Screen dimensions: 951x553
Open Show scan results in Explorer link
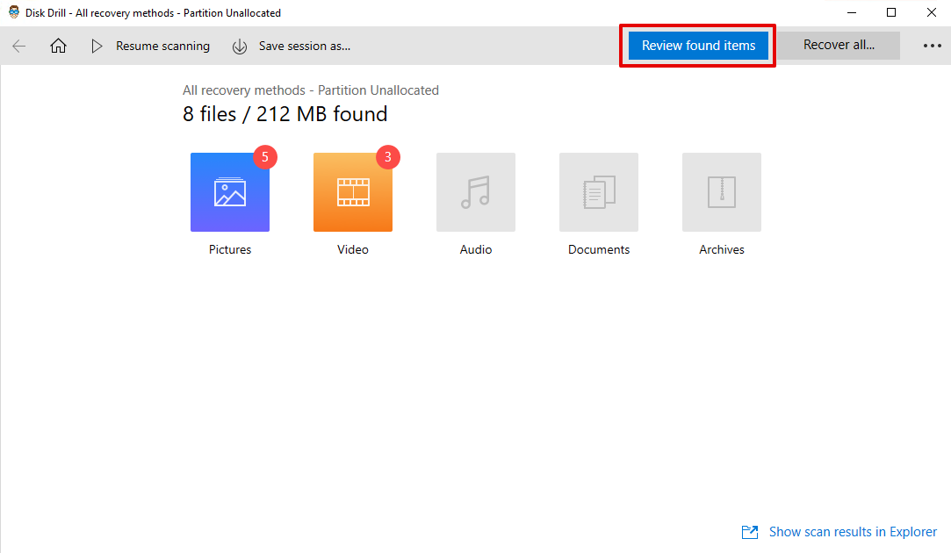tap(853, 532)
